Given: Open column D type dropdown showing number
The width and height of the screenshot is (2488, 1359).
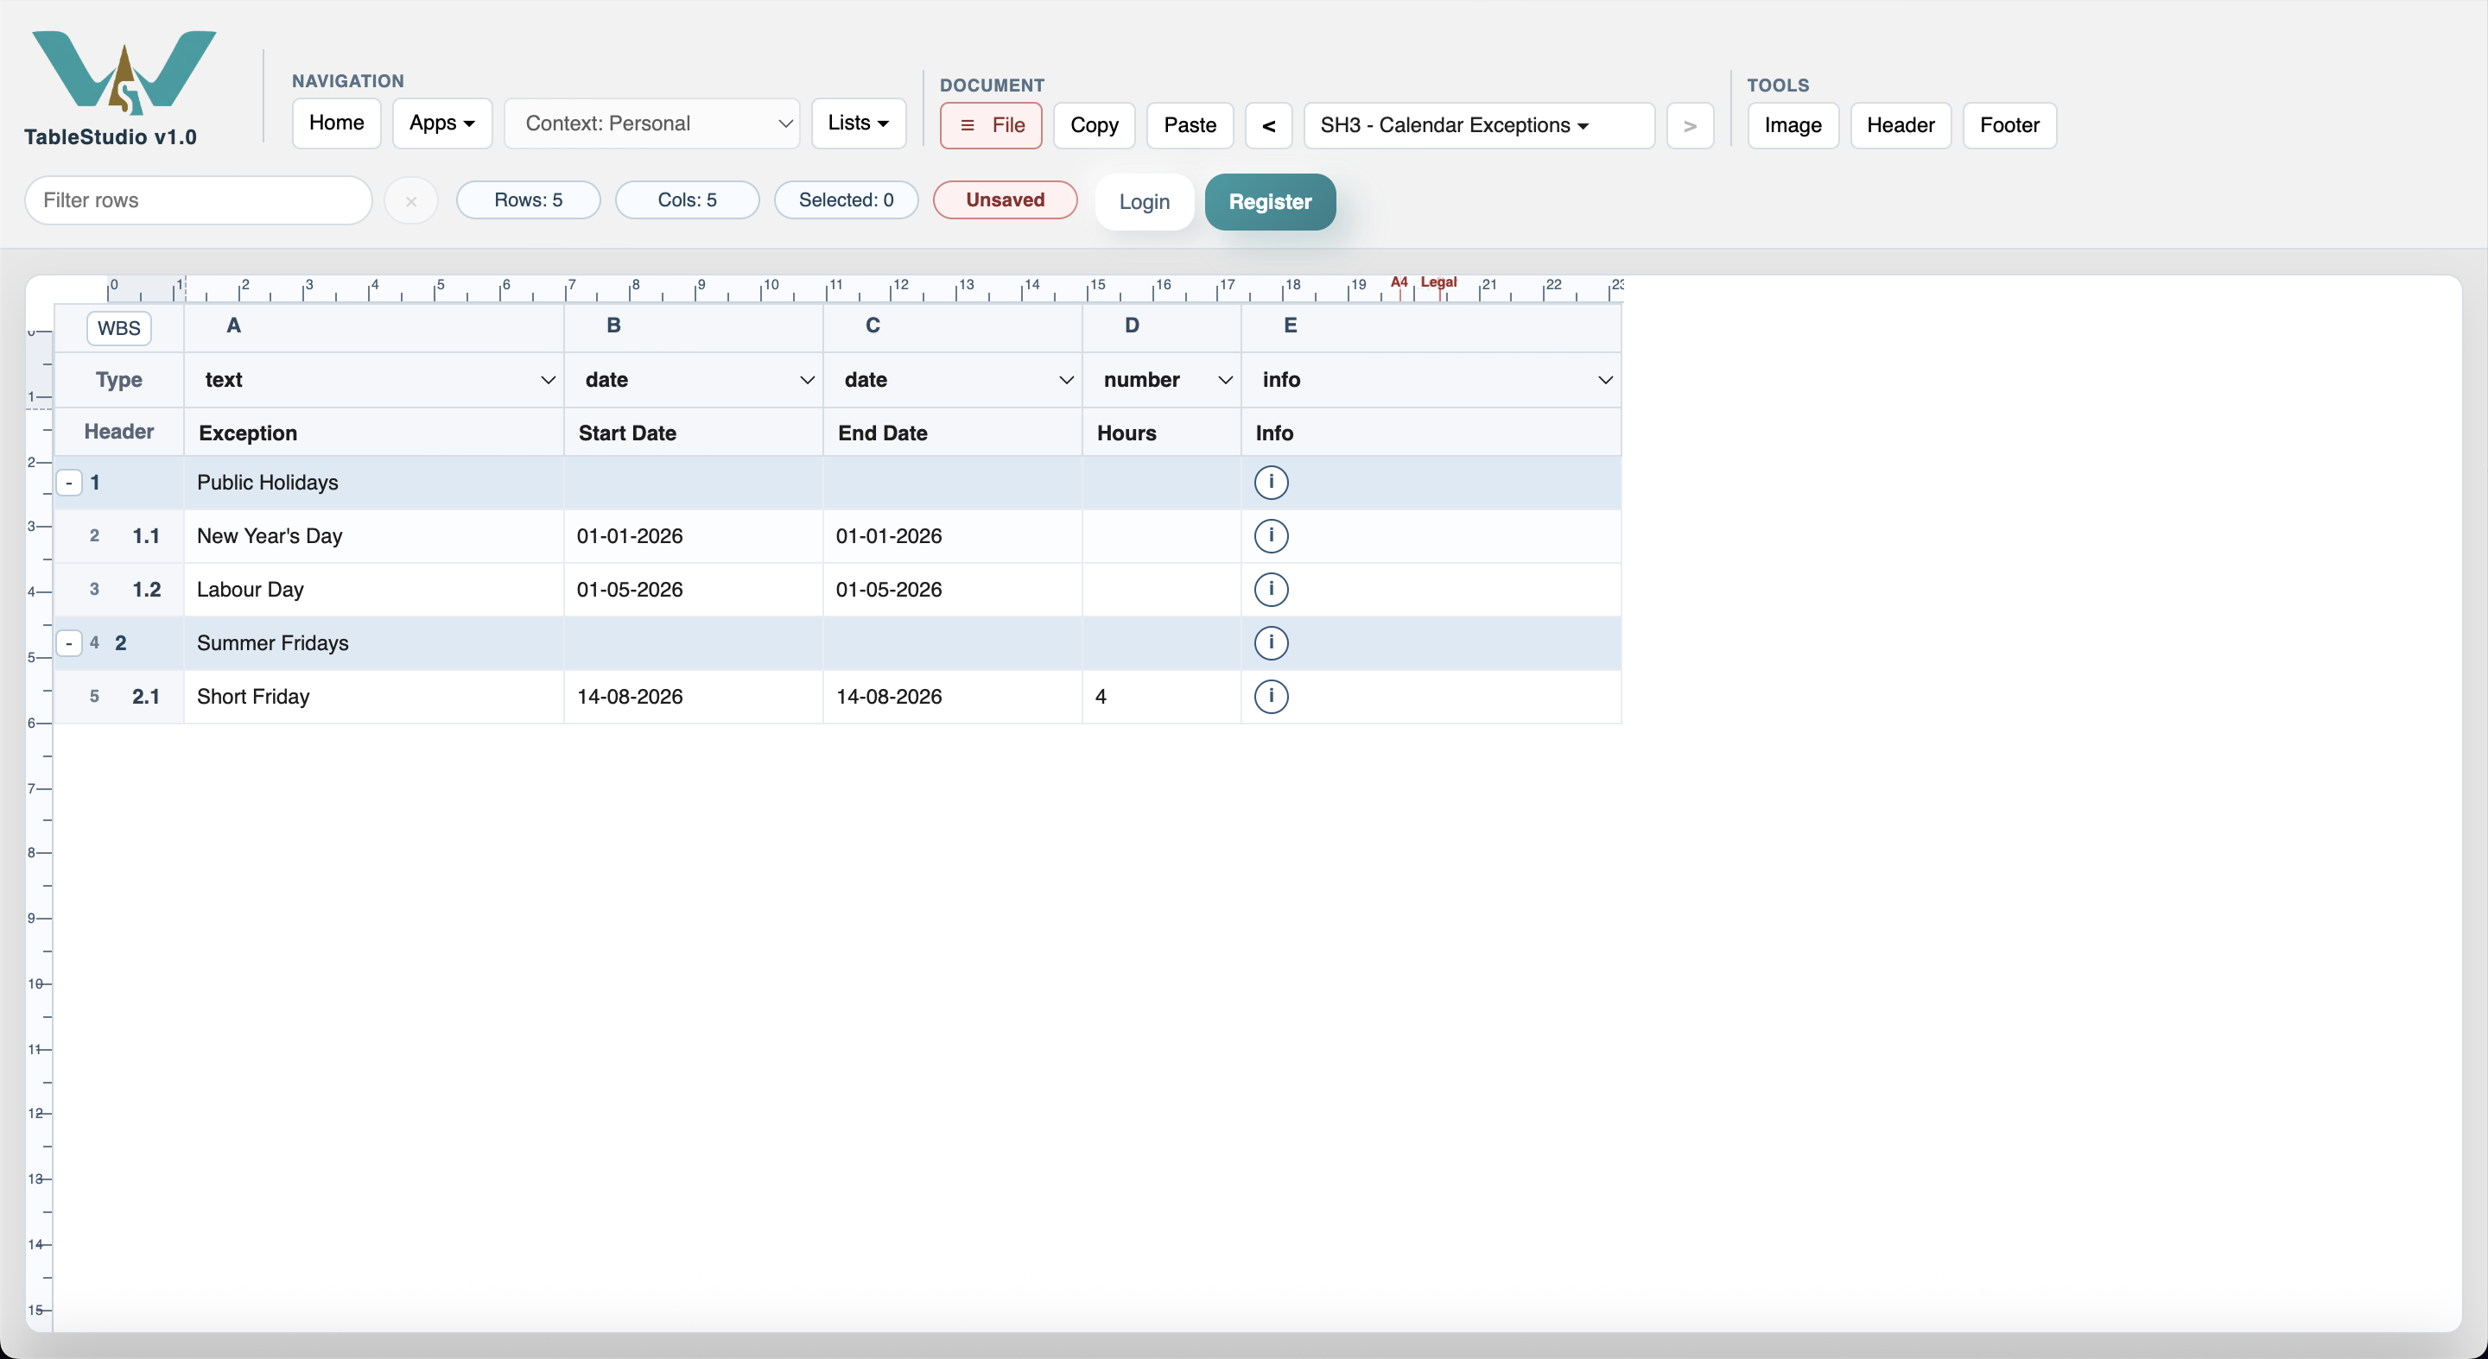Looking at the screenshot, I should click(x=1162, y=380).
